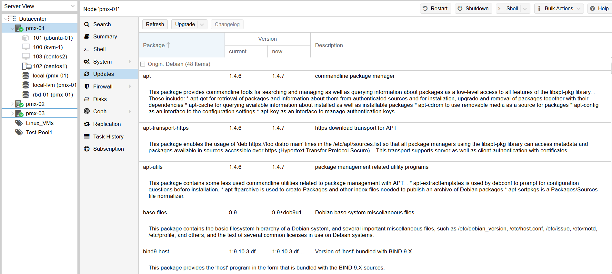Screen dimensions: 612x274
Task: Expand the pmx-02 tree node
Action: click(12, 104)
